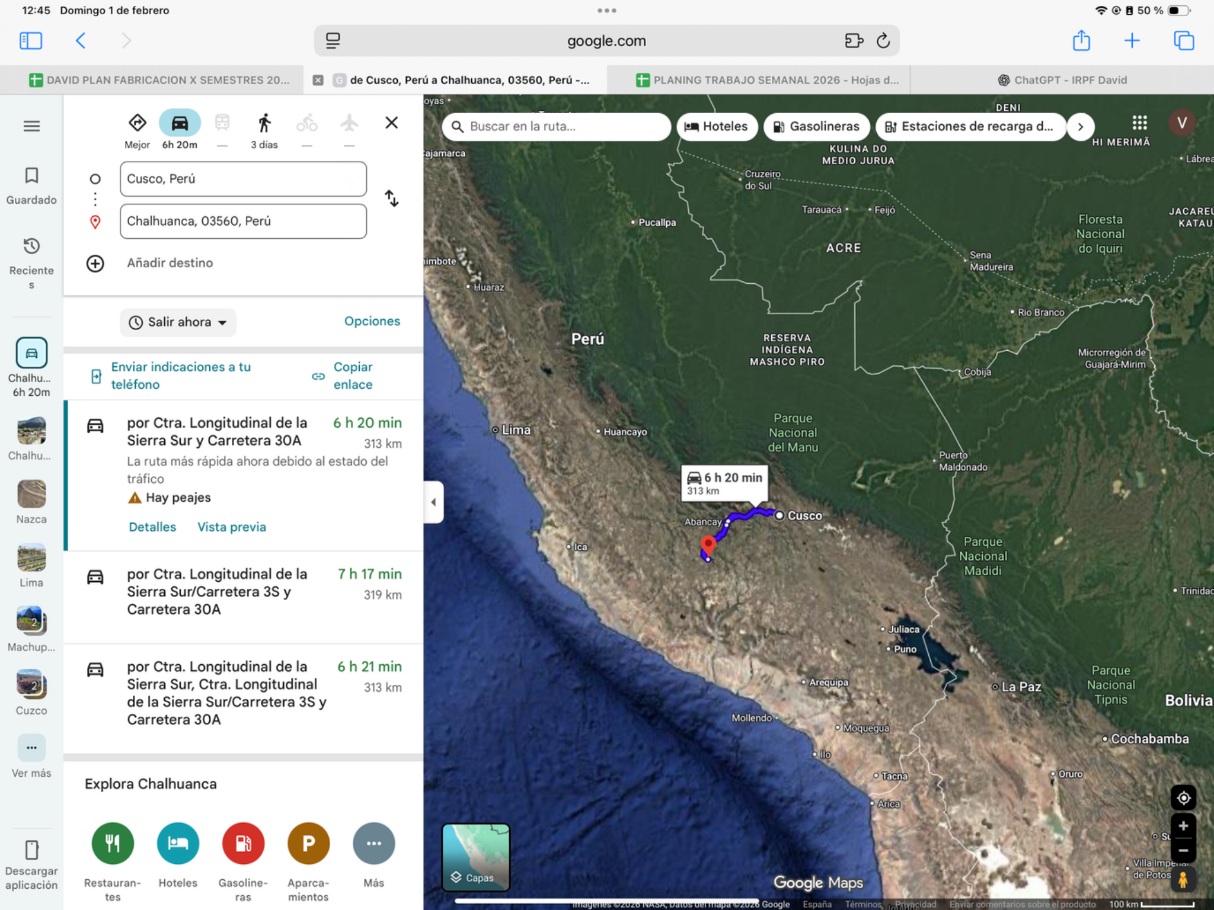Filter route by Hoteles chip

tap(717, 126)
